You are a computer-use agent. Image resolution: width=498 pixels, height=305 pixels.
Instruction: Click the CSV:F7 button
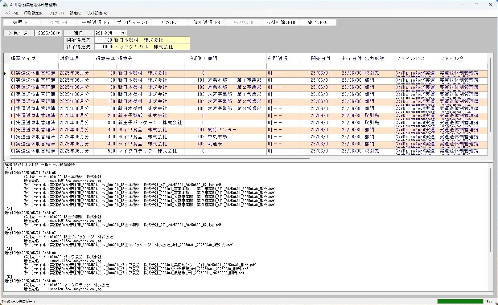click(170, 22)
